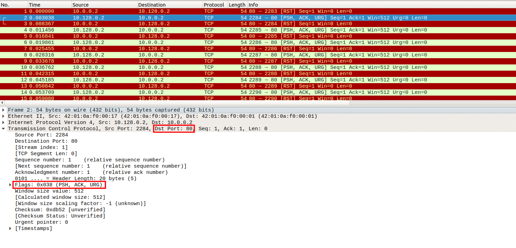Select packet row with time 0.033678
Viewport: 516px width, 248px height.
coord(258,61)
